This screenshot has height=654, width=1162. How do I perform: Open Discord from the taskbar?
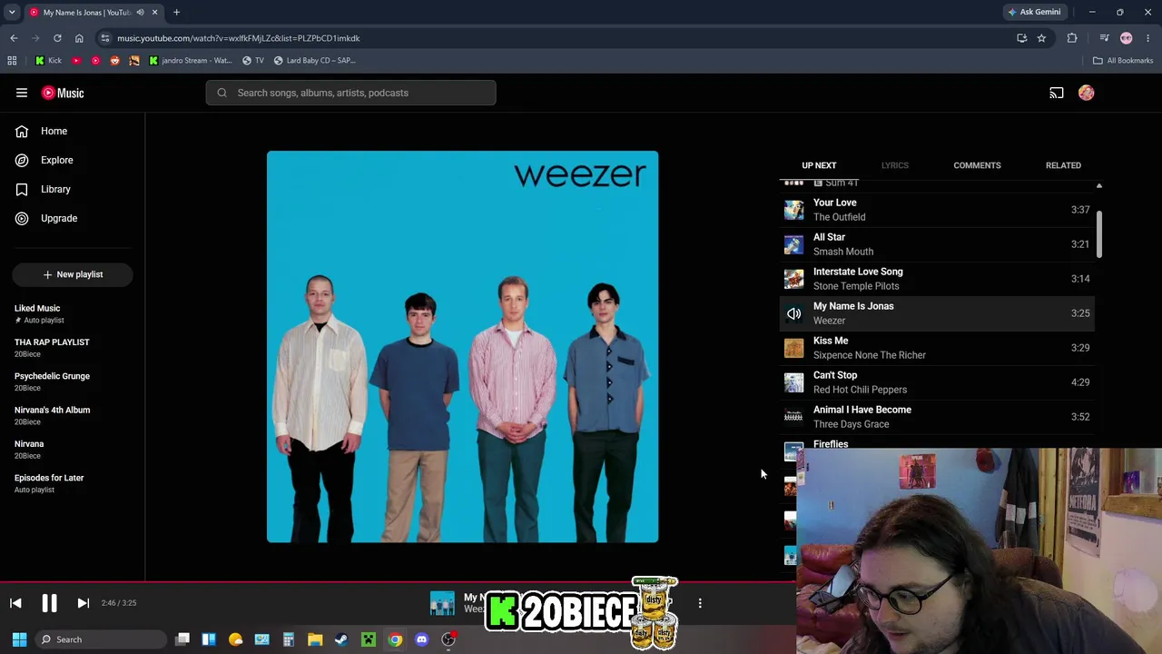(x=421, y=639)
